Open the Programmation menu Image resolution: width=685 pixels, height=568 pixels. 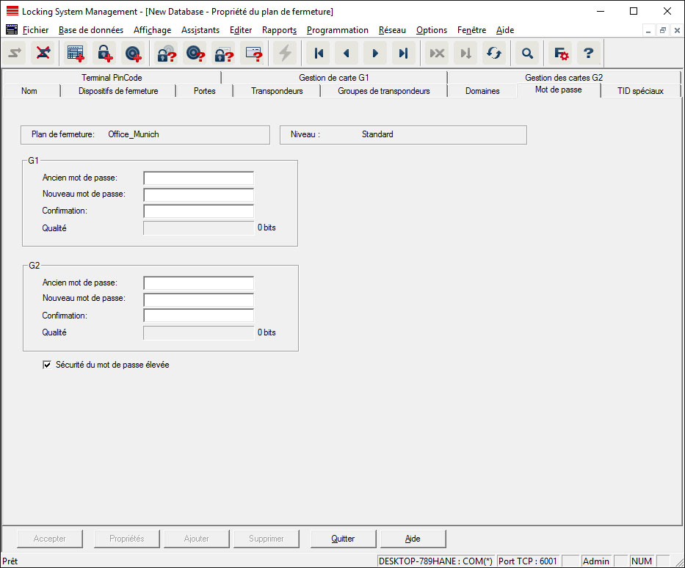tap(337, 30)
